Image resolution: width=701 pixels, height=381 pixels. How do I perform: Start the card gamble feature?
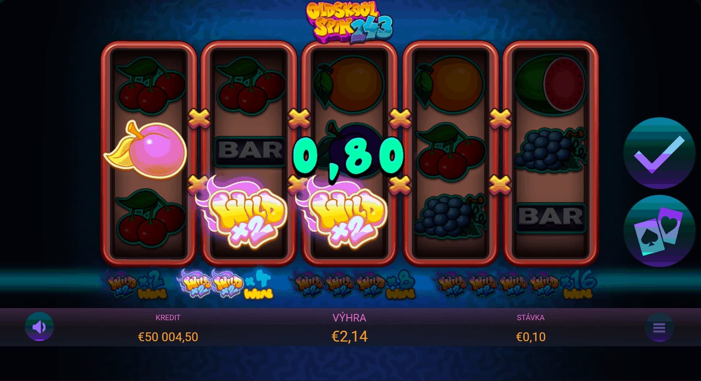click(x=659, y=231)
